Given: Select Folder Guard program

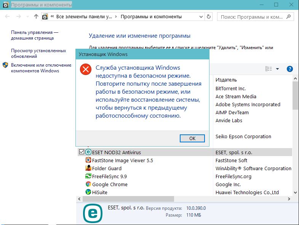Looking at the screenshot, I should pyautogui.click(x=107, y=168).
